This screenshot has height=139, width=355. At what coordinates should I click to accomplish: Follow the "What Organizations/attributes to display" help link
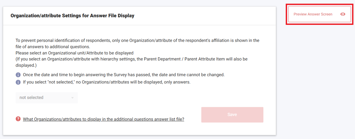click(103, 119)
